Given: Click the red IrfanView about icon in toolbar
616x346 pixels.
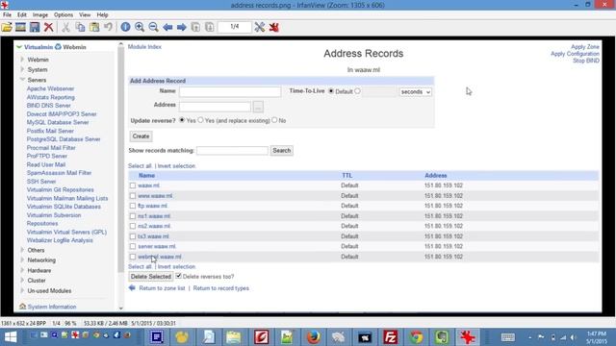Looking at the screenshot, I should click(x=273, y=27).
